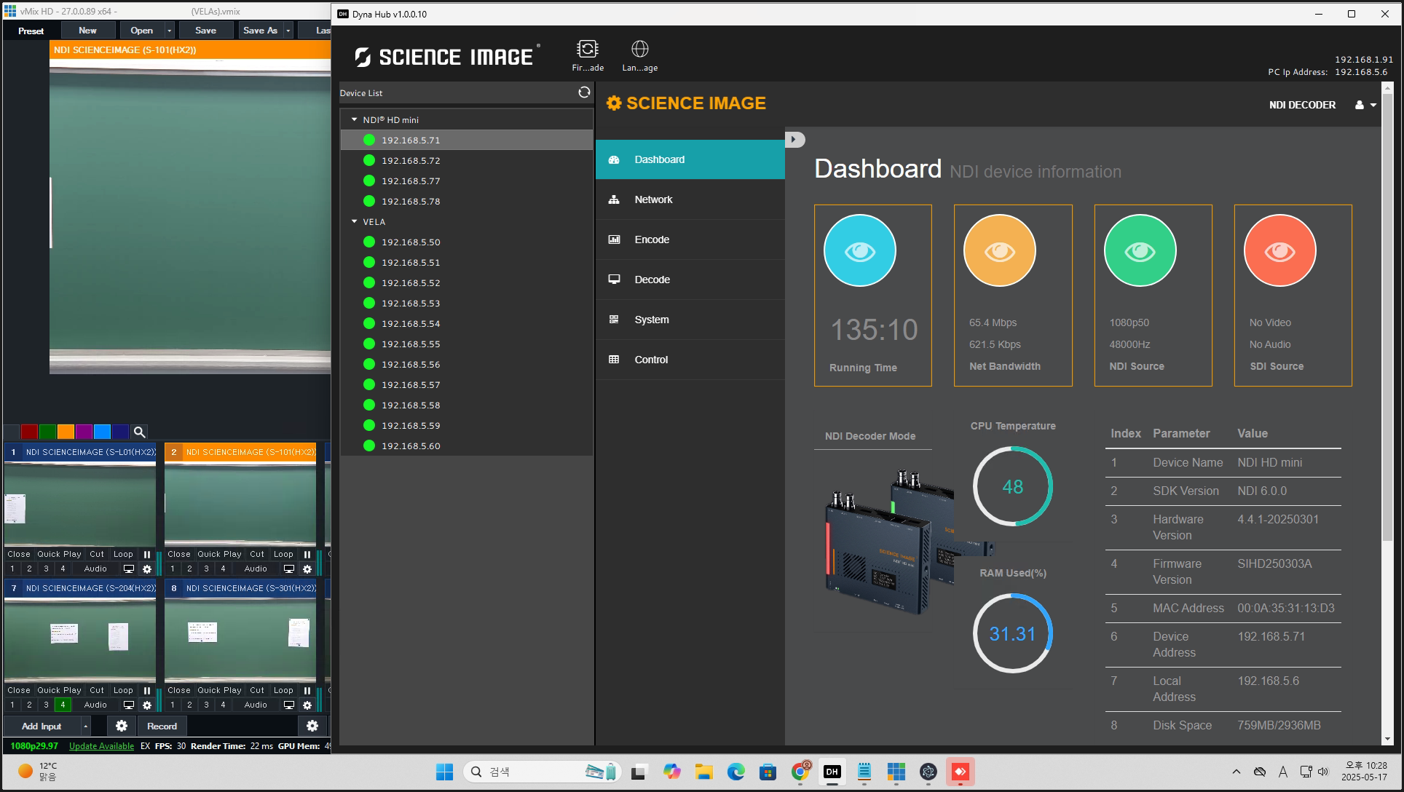This screenshot has width=1404, height=792.
Task: Select device 192.168.5.78
Action: click(x=467, y=201)
